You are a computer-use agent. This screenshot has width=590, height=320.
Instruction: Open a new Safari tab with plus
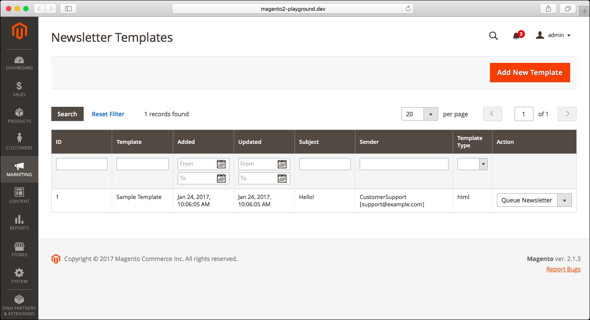coord(584,12)
